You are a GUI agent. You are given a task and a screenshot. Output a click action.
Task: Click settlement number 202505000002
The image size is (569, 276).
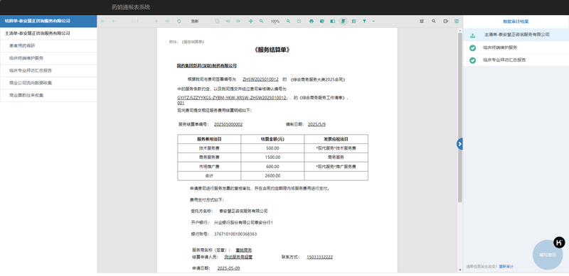(x=228, y=125)
